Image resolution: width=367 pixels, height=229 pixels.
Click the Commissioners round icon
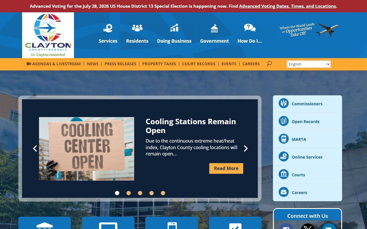284,103
